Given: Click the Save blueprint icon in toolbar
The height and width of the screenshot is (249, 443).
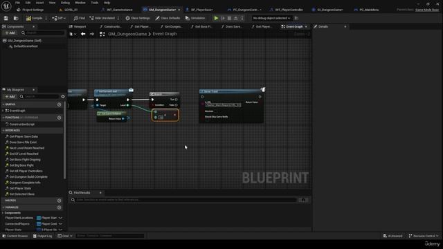Looking at the screenshot, I should (6, 18).
